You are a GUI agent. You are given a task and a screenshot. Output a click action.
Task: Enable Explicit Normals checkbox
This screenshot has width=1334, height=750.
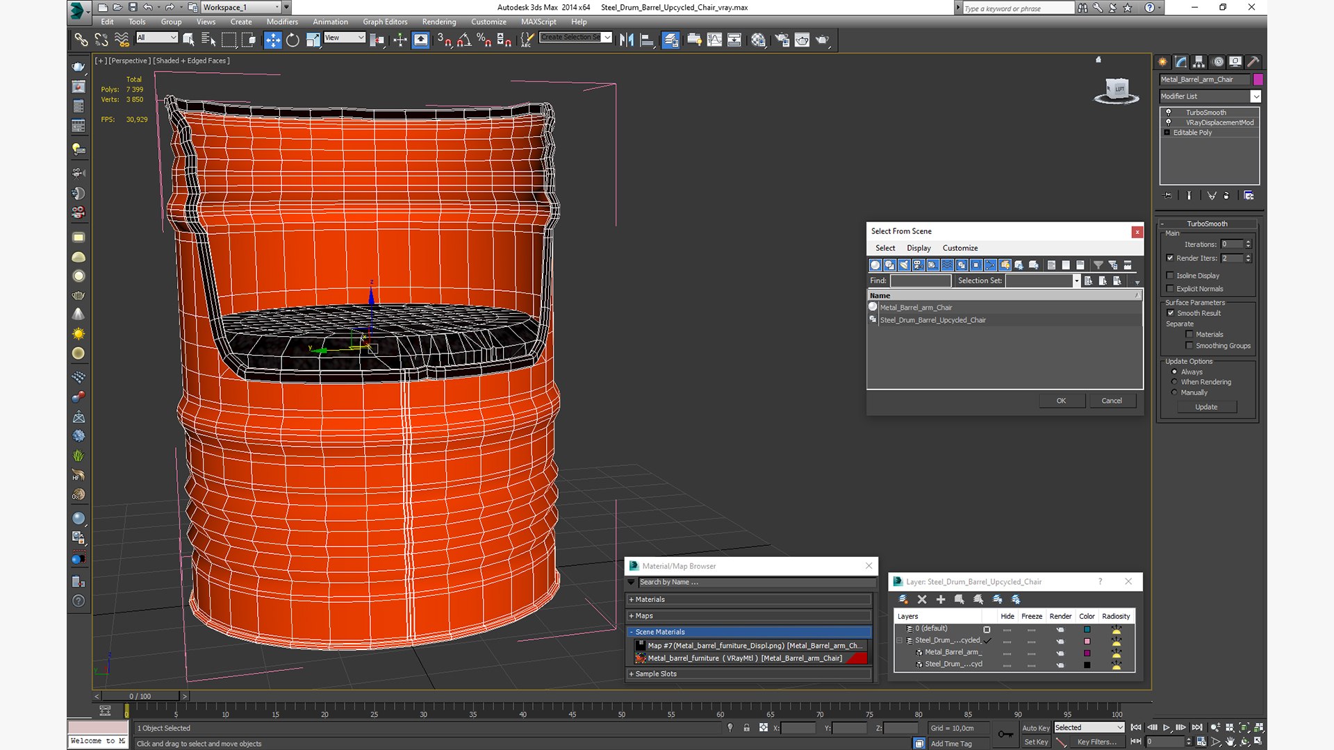[1170, 289]
